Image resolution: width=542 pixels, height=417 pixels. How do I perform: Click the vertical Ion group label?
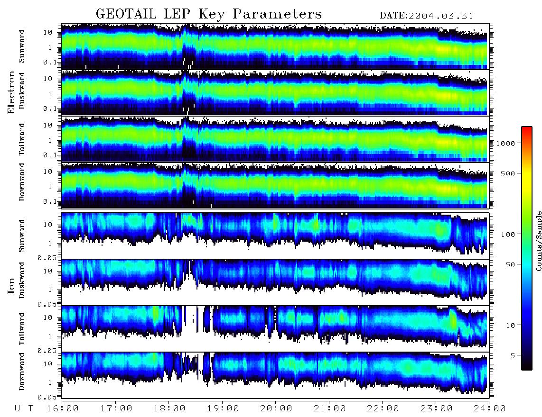(11, 285)
